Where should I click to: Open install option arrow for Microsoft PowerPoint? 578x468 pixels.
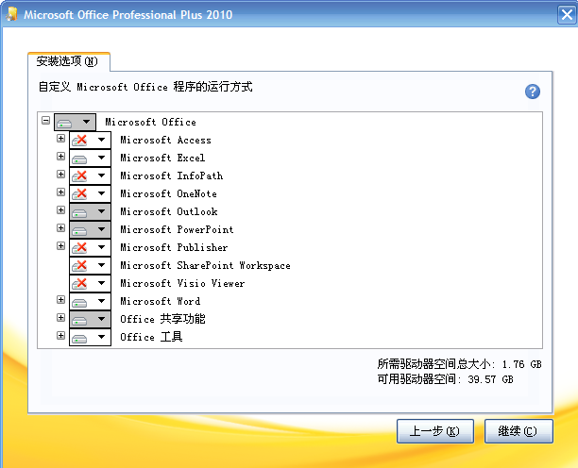coord(101,229)
